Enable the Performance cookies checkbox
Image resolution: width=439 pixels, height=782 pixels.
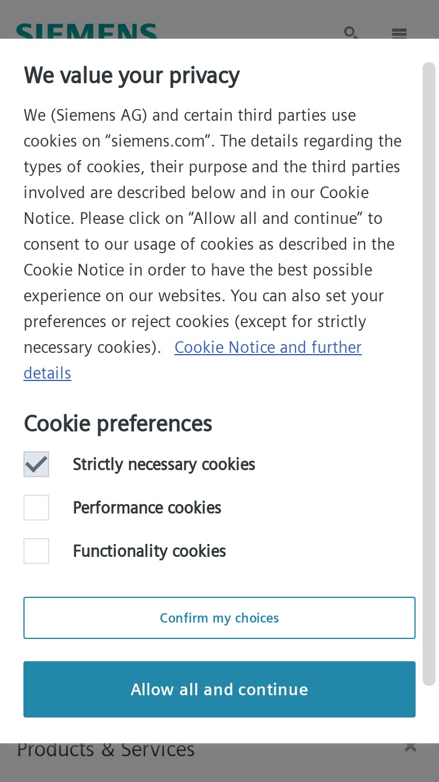click(x=36, y=508)
